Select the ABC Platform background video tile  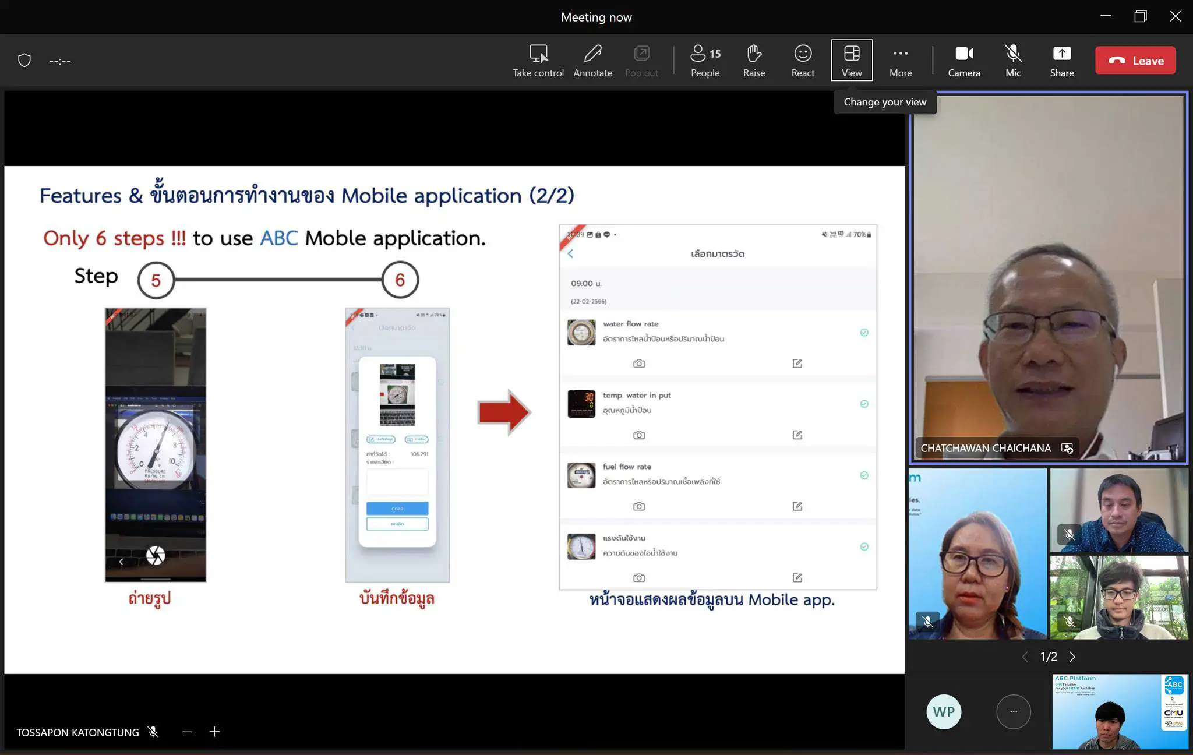point(1120,711)
